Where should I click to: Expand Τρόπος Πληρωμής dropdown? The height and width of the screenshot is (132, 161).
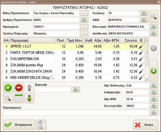coord(84,34)
